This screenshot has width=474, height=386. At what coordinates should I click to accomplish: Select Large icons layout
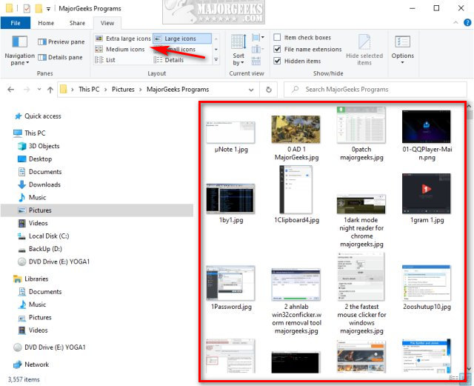coord(182,39)
